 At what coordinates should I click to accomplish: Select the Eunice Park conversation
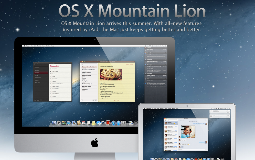point(171,135)
